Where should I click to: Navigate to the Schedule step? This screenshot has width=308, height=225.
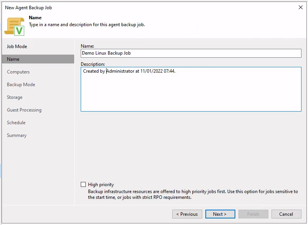(x=16, y=123)
